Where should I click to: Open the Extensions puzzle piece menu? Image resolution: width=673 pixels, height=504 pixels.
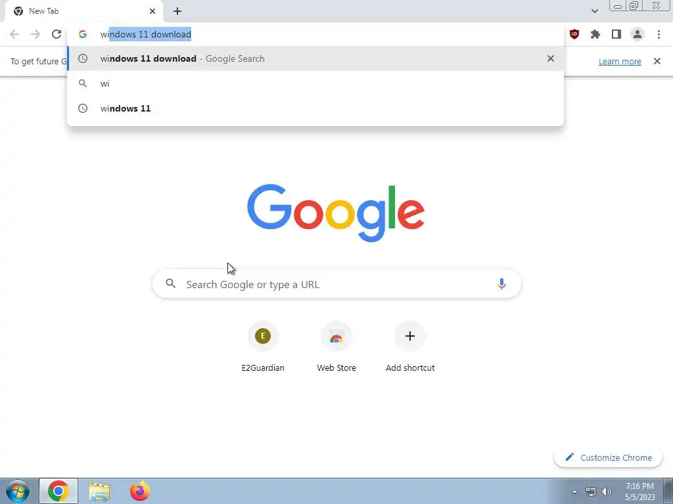click(595, 34)
